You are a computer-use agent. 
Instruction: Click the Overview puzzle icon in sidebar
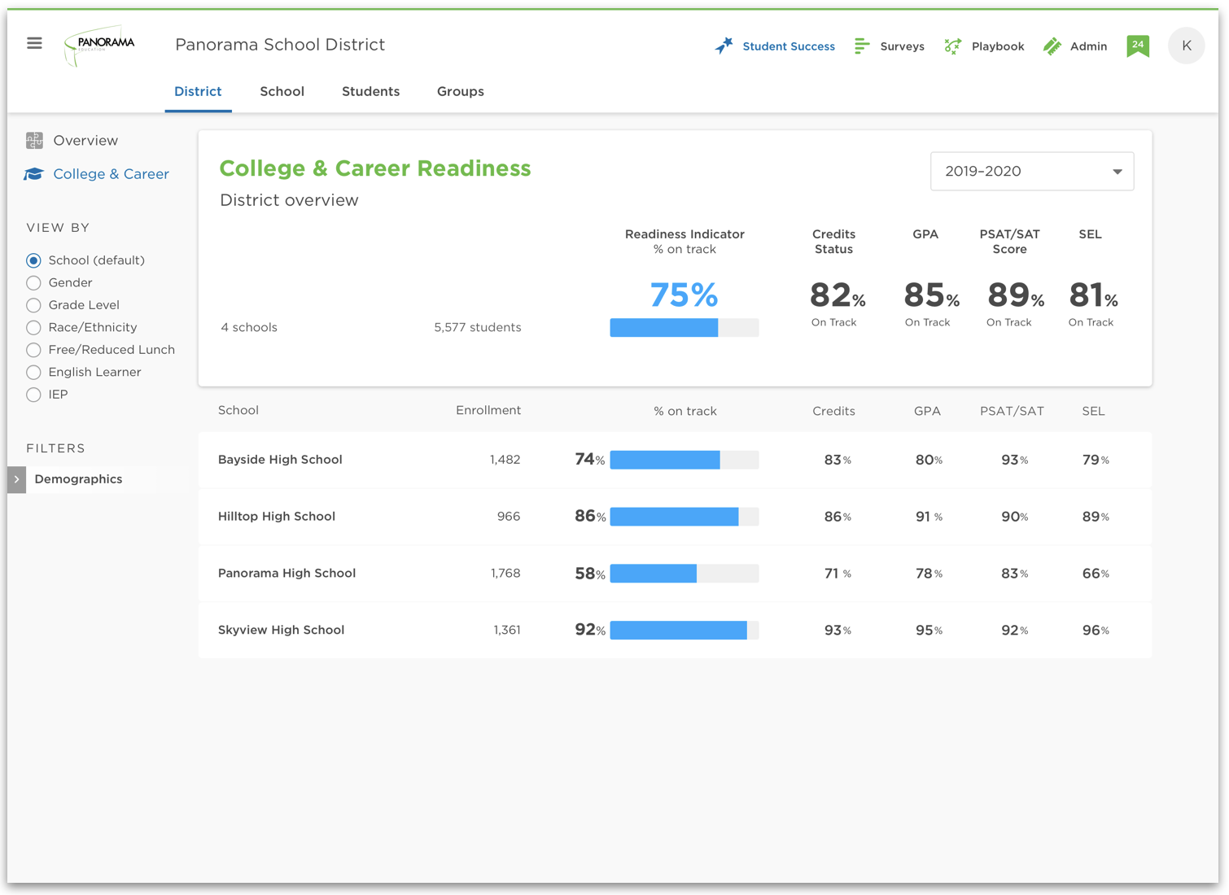point(34,141)
